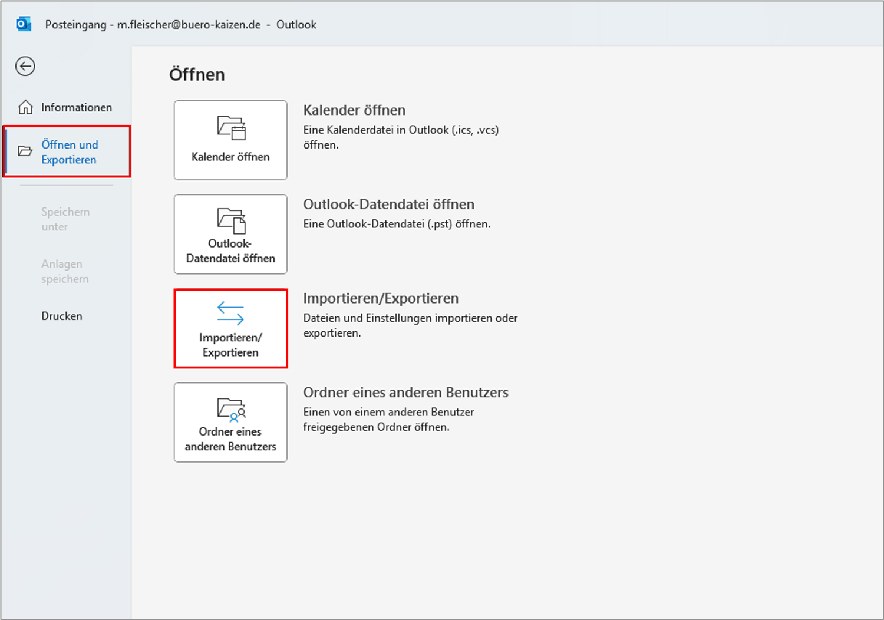This screenshot has height=620, width=884.
Task: Click the Importieren/Exportieren heading text
Action: point(381,298)
